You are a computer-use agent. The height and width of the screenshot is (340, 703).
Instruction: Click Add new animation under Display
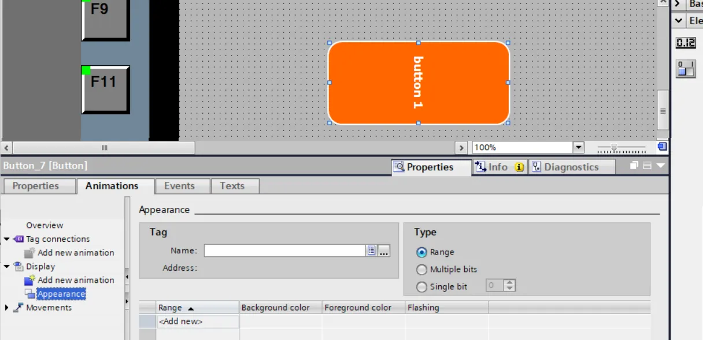[x=76, y=280]
